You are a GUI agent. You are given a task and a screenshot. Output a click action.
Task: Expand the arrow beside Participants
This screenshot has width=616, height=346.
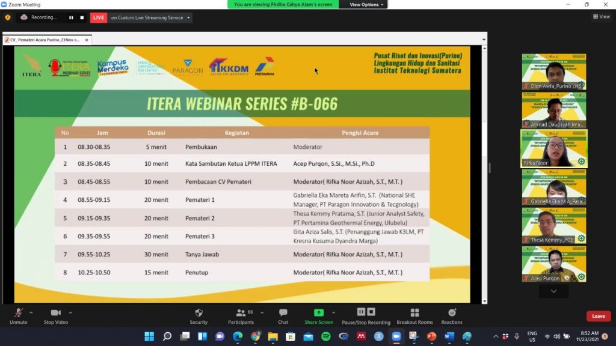pos(262,312)
